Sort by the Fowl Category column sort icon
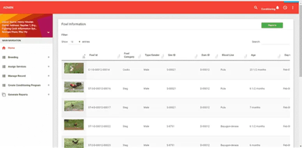 point(139,56)
